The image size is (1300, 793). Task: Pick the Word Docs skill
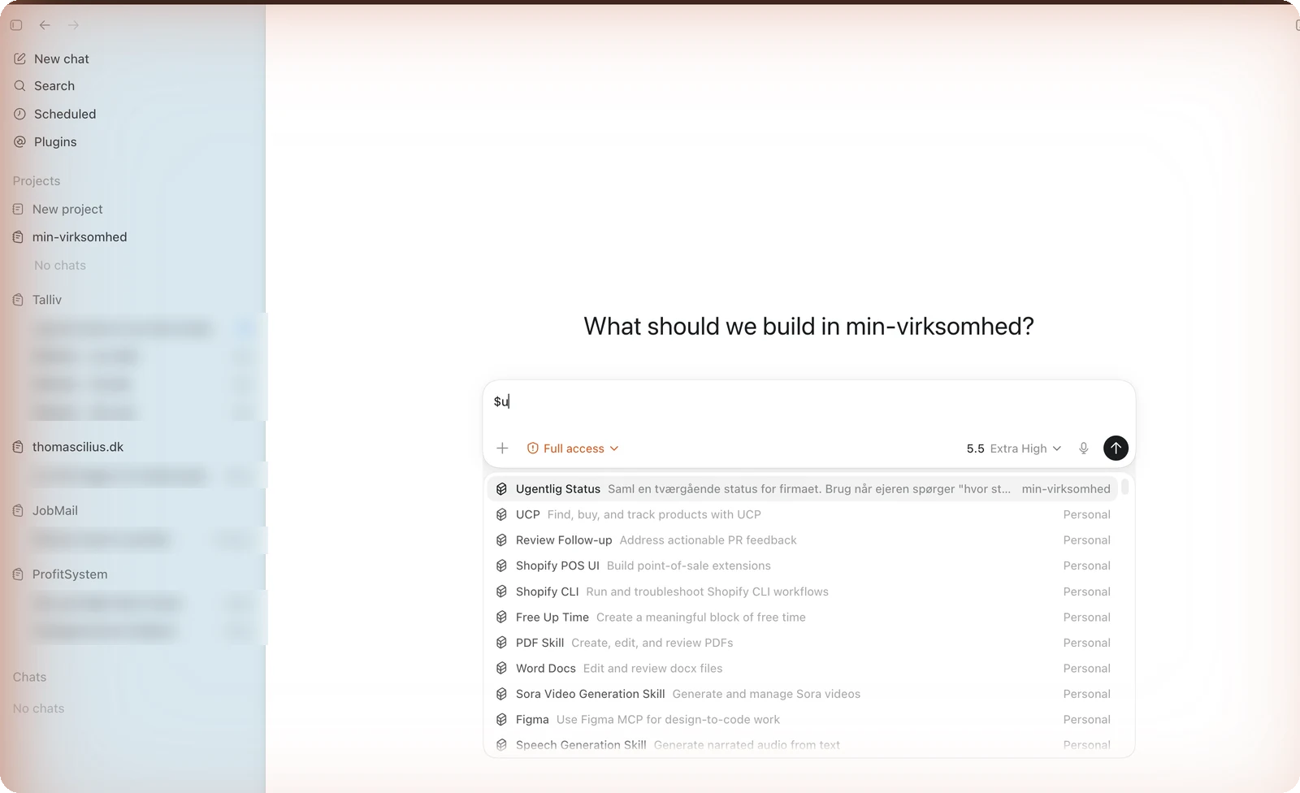(803, 668)
